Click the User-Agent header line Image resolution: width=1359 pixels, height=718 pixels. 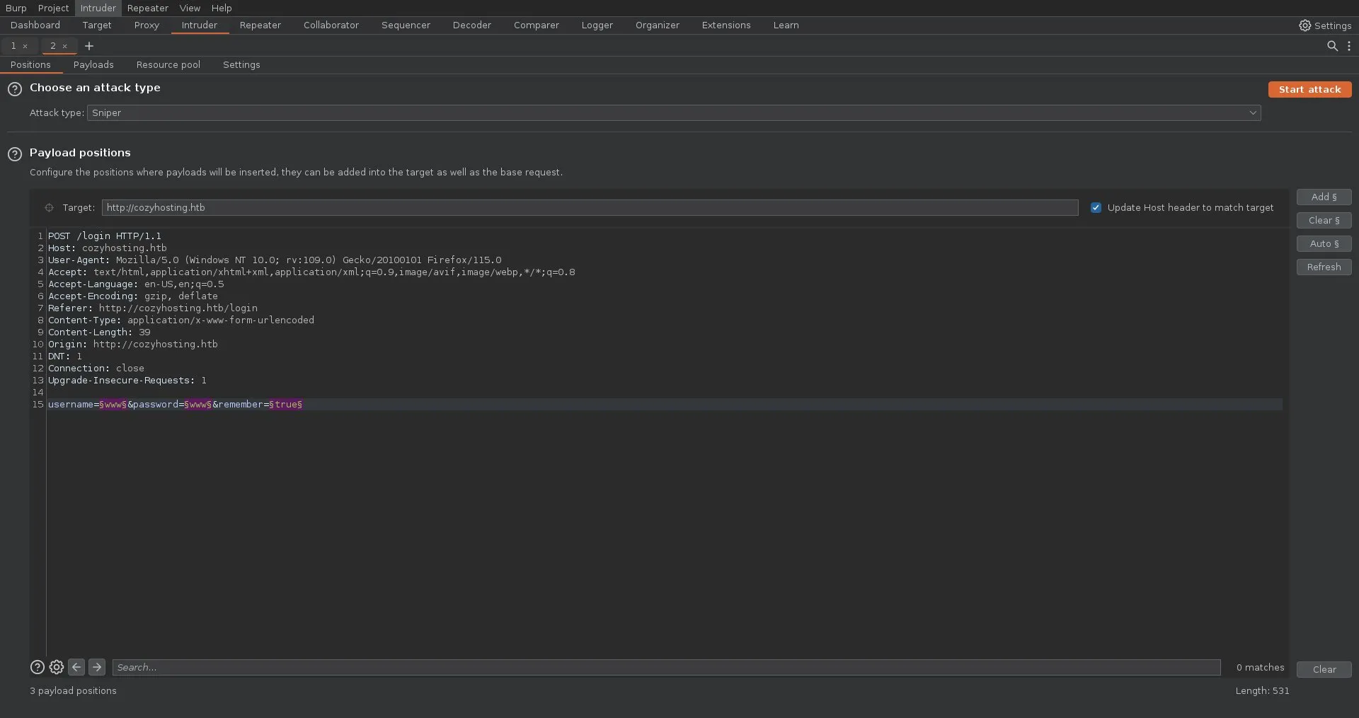275,260
